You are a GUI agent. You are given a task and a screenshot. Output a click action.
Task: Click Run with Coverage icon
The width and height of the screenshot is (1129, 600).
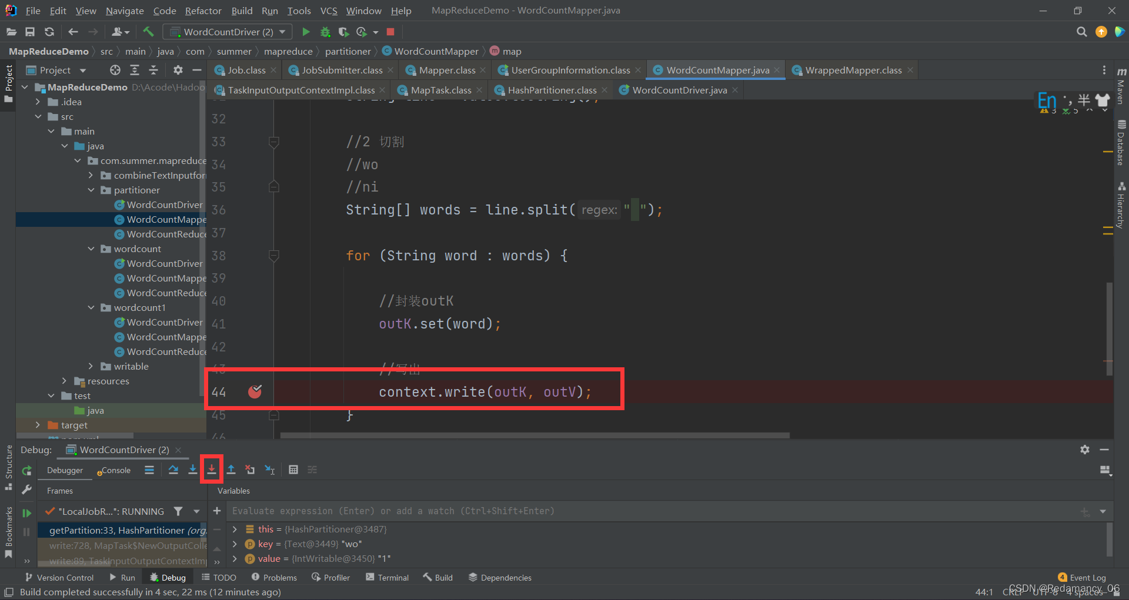click(x=344, y=32)
